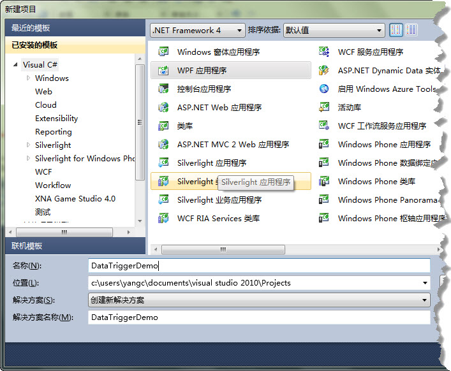Select the Reporting tree item
The height and width of the screenshot is (371, 451).
point(54,132)
